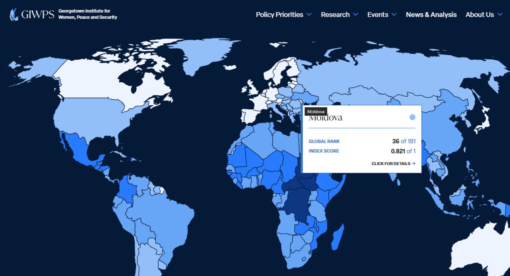Expand the About Us chevron
The image size is (510, 276).
coord(500,15)
